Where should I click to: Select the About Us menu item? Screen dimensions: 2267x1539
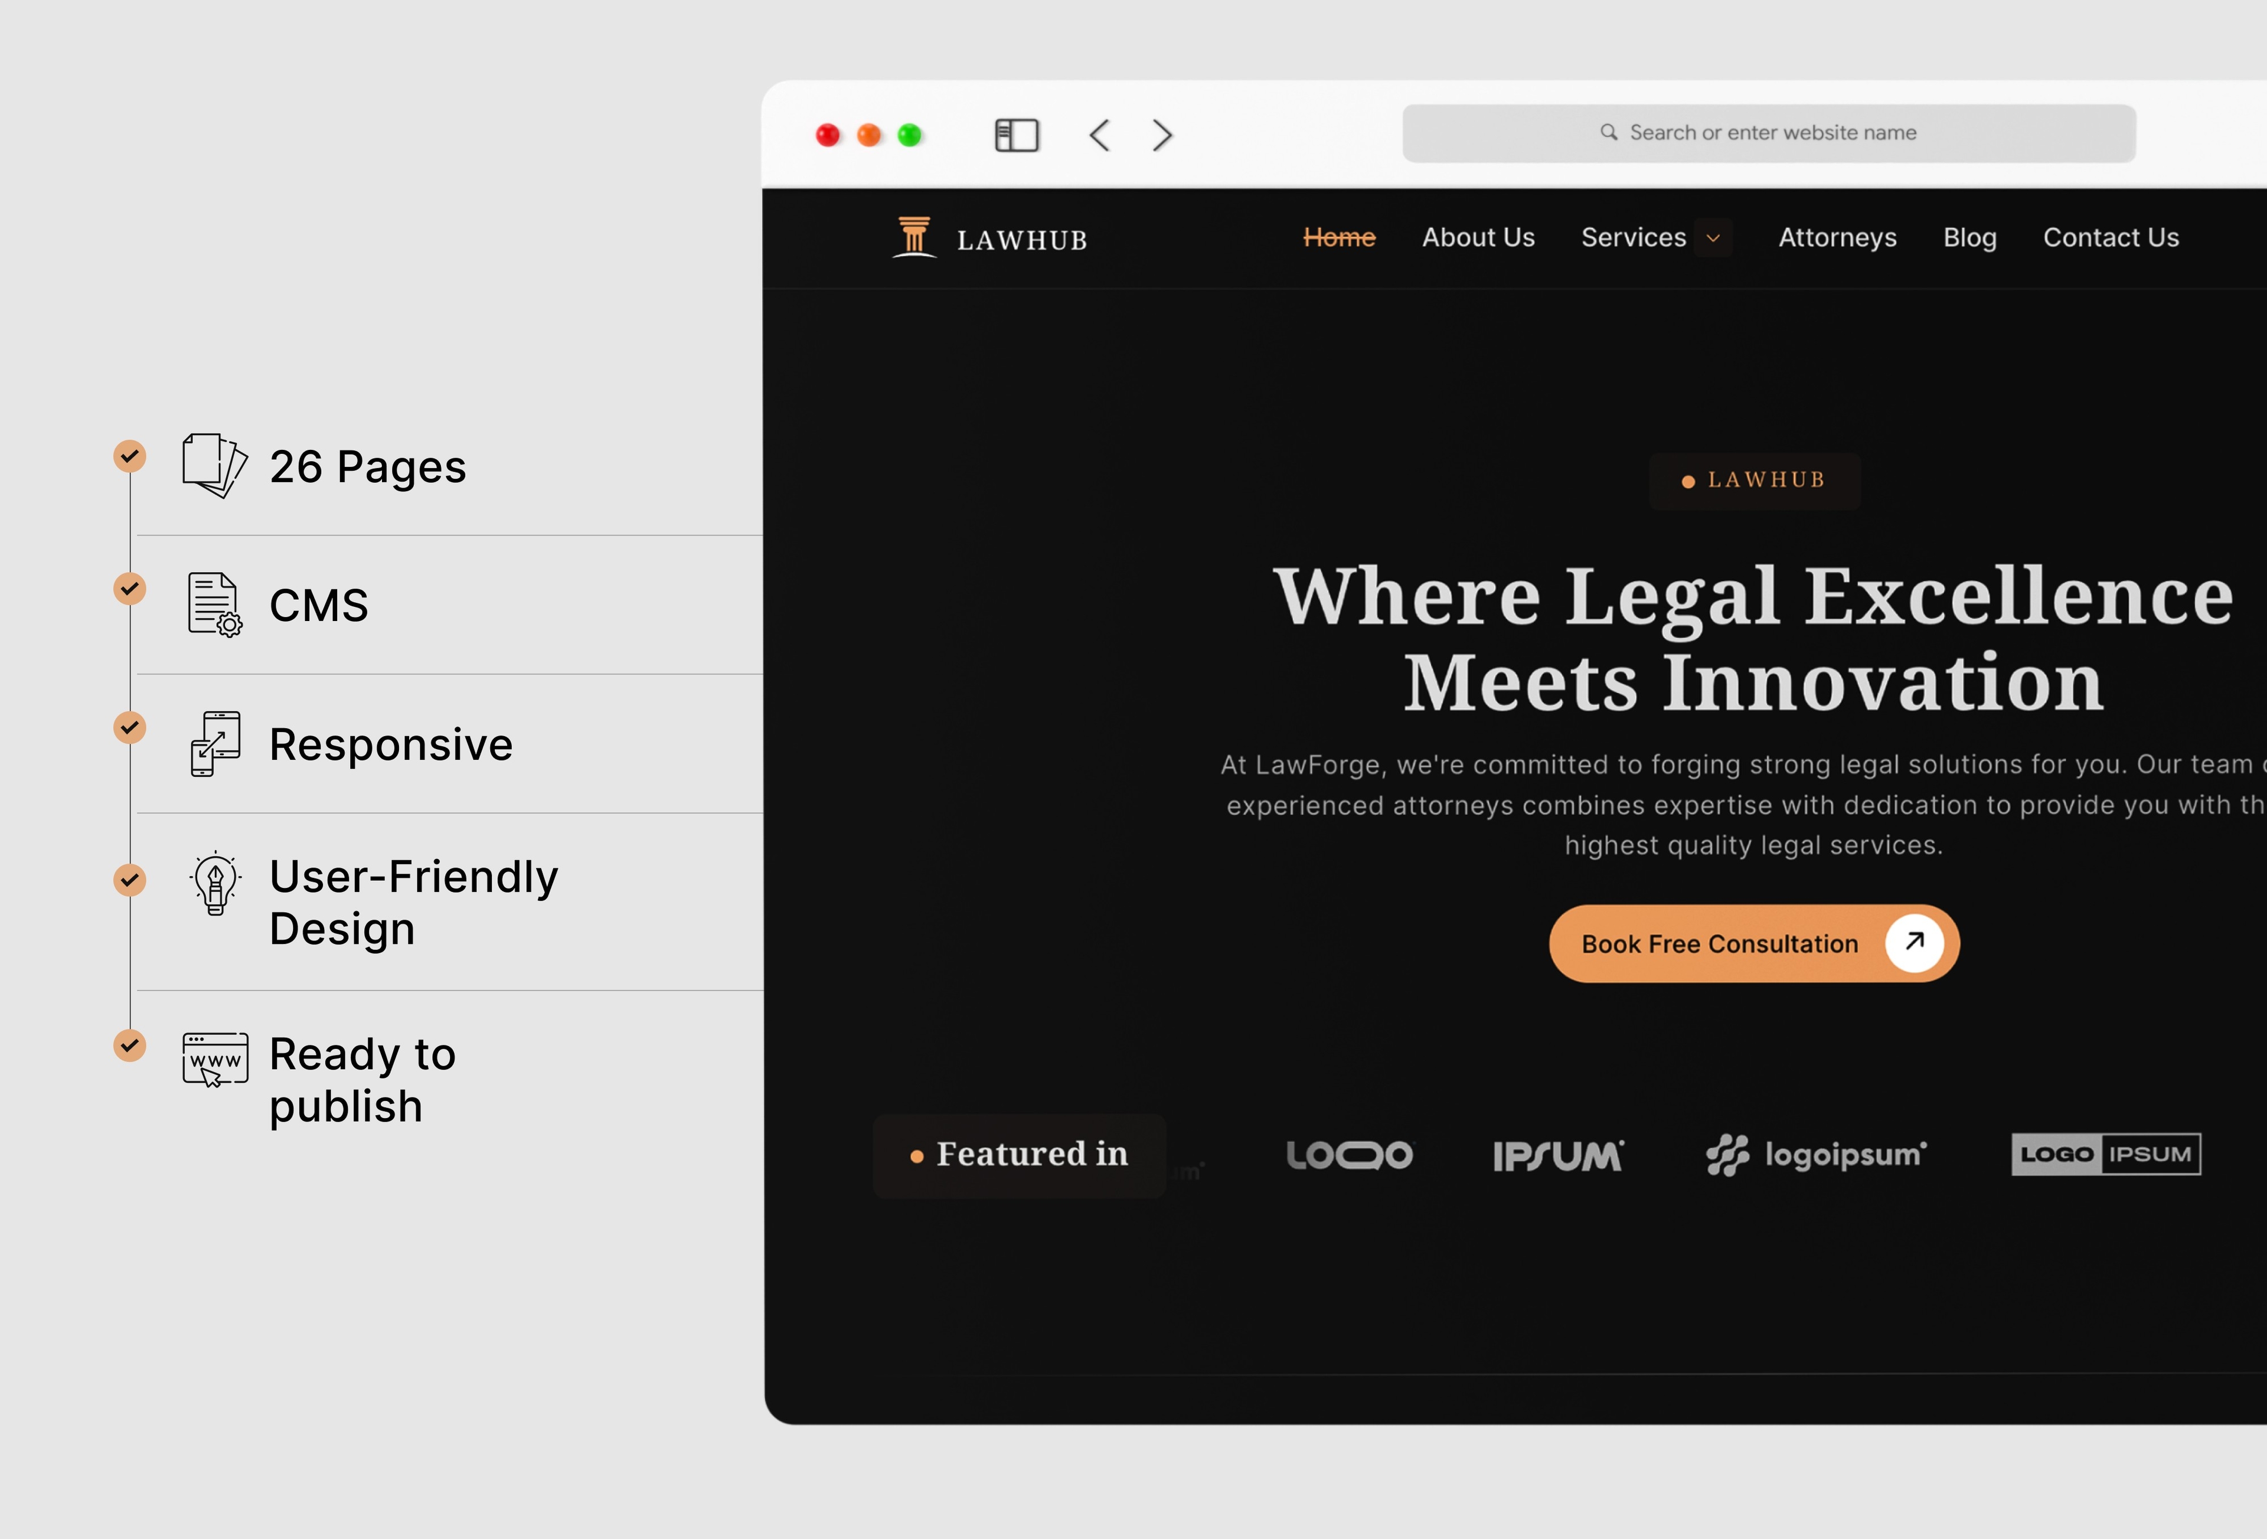(x=1477, y=237)
